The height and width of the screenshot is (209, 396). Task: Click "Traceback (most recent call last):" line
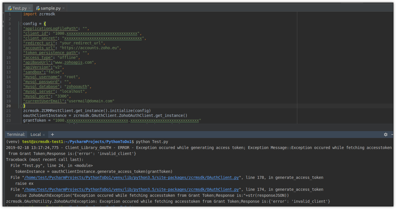click(45, 160)
